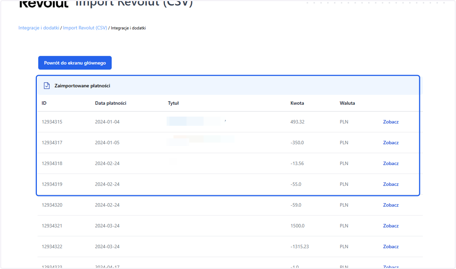Select the ID cell 12934315
The width and height of the screenshot is (456, 269).
[52, 122]
